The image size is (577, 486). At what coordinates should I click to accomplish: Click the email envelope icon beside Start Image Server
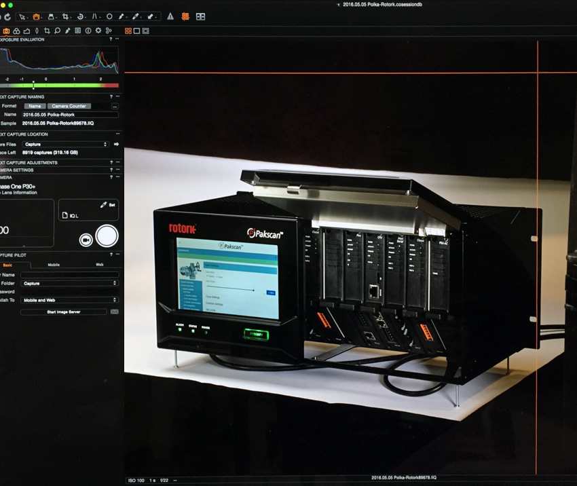click(115, 312)
